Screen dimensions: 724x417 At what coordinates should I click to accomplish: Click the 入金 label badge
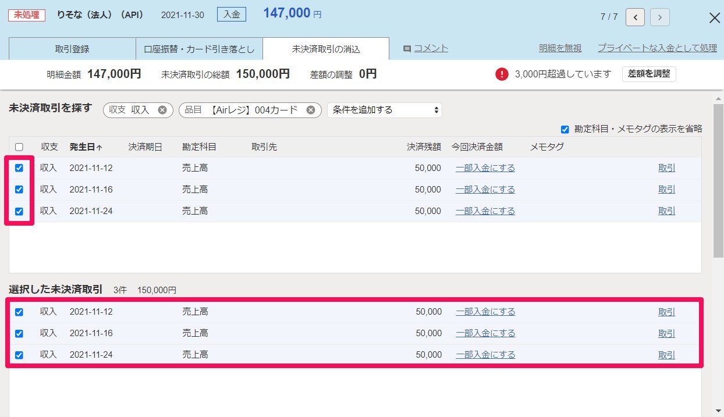(x=232, y=15)
